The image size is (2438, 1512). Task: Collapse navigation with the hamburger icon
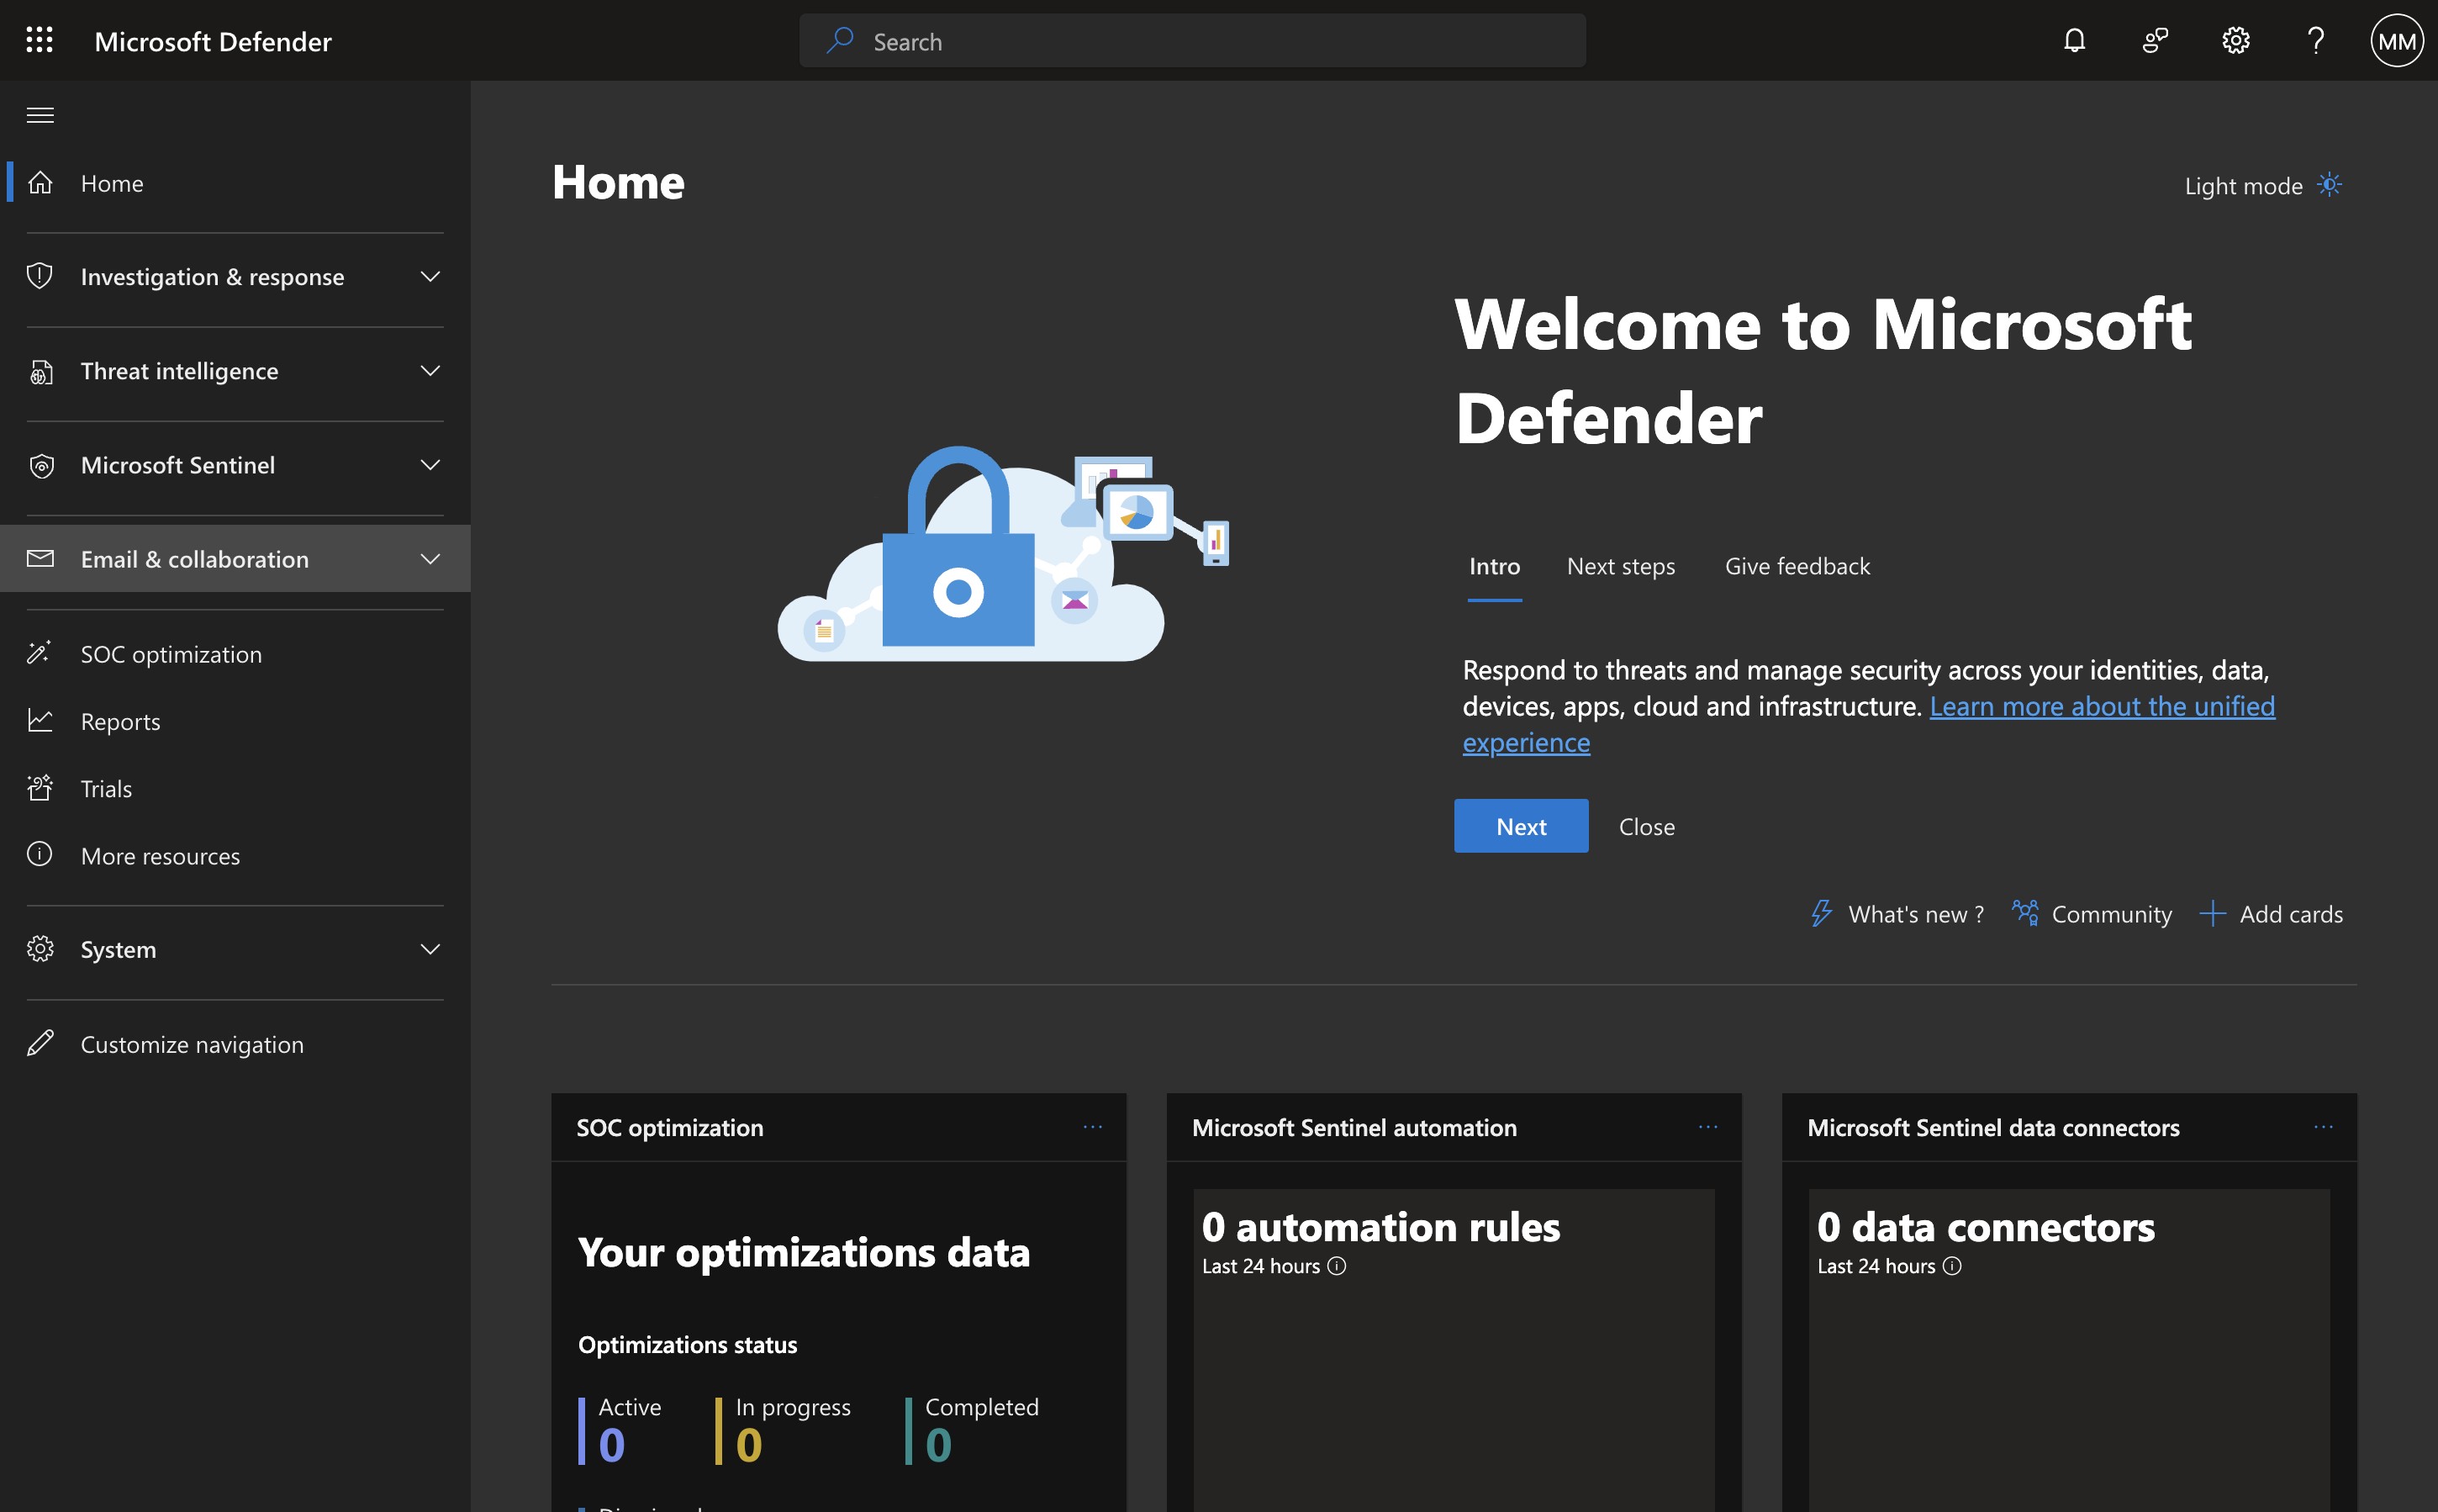pos(40,115)
